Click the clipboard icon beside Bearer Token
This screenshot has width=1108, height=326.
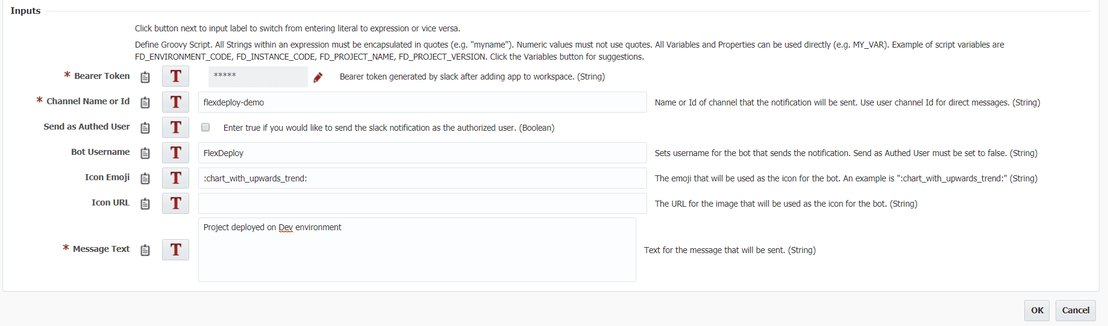145,77
